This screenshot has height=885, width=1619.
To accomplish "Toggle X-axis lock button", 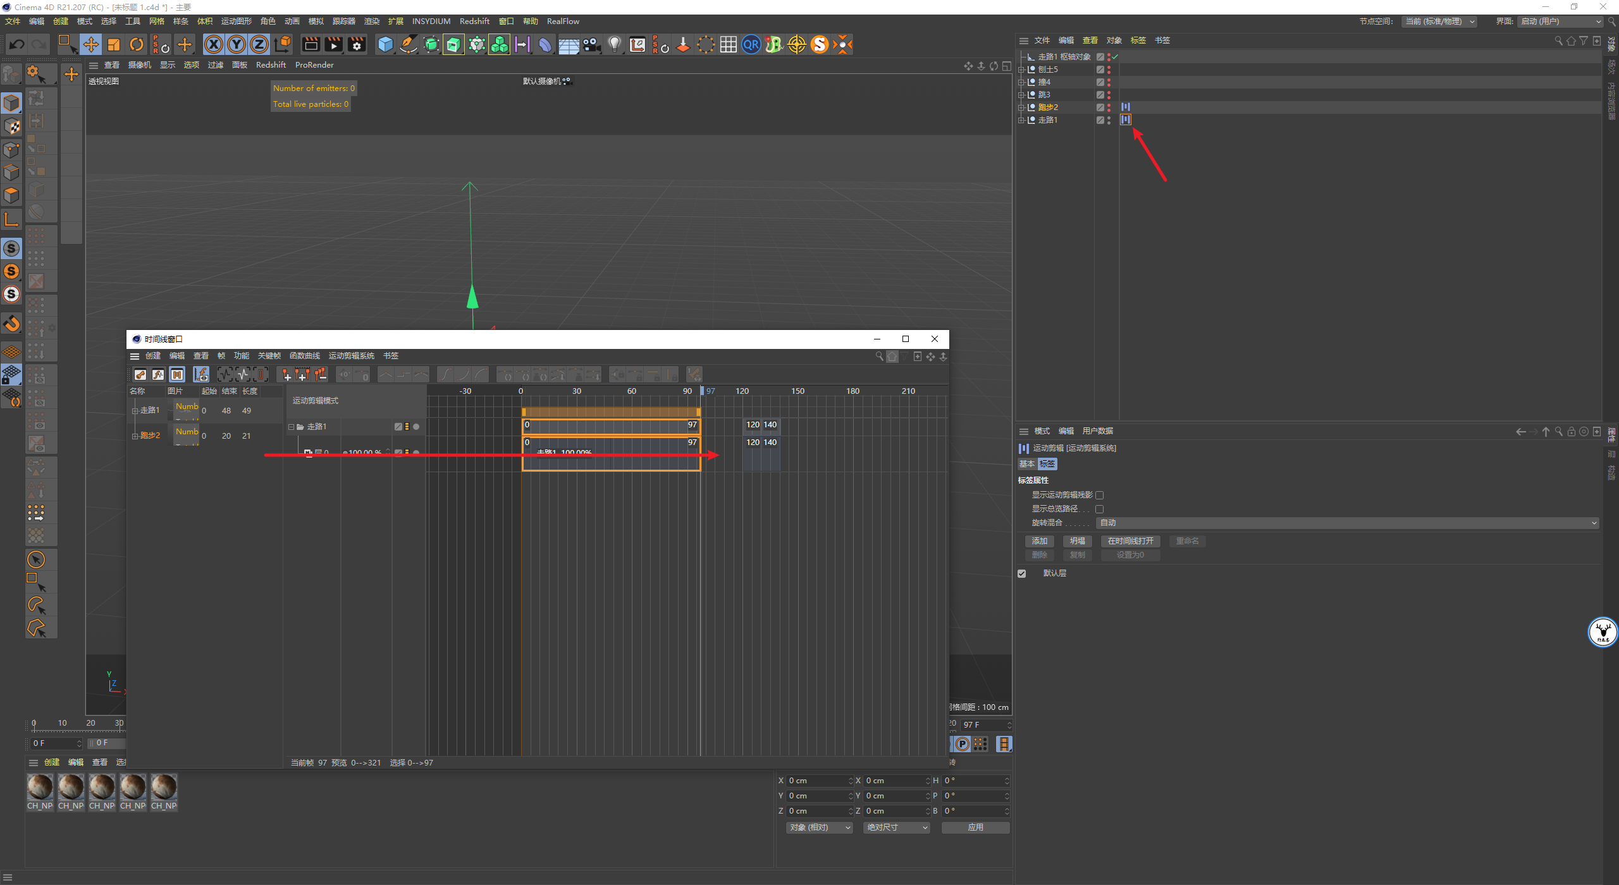I will [214, 44].
